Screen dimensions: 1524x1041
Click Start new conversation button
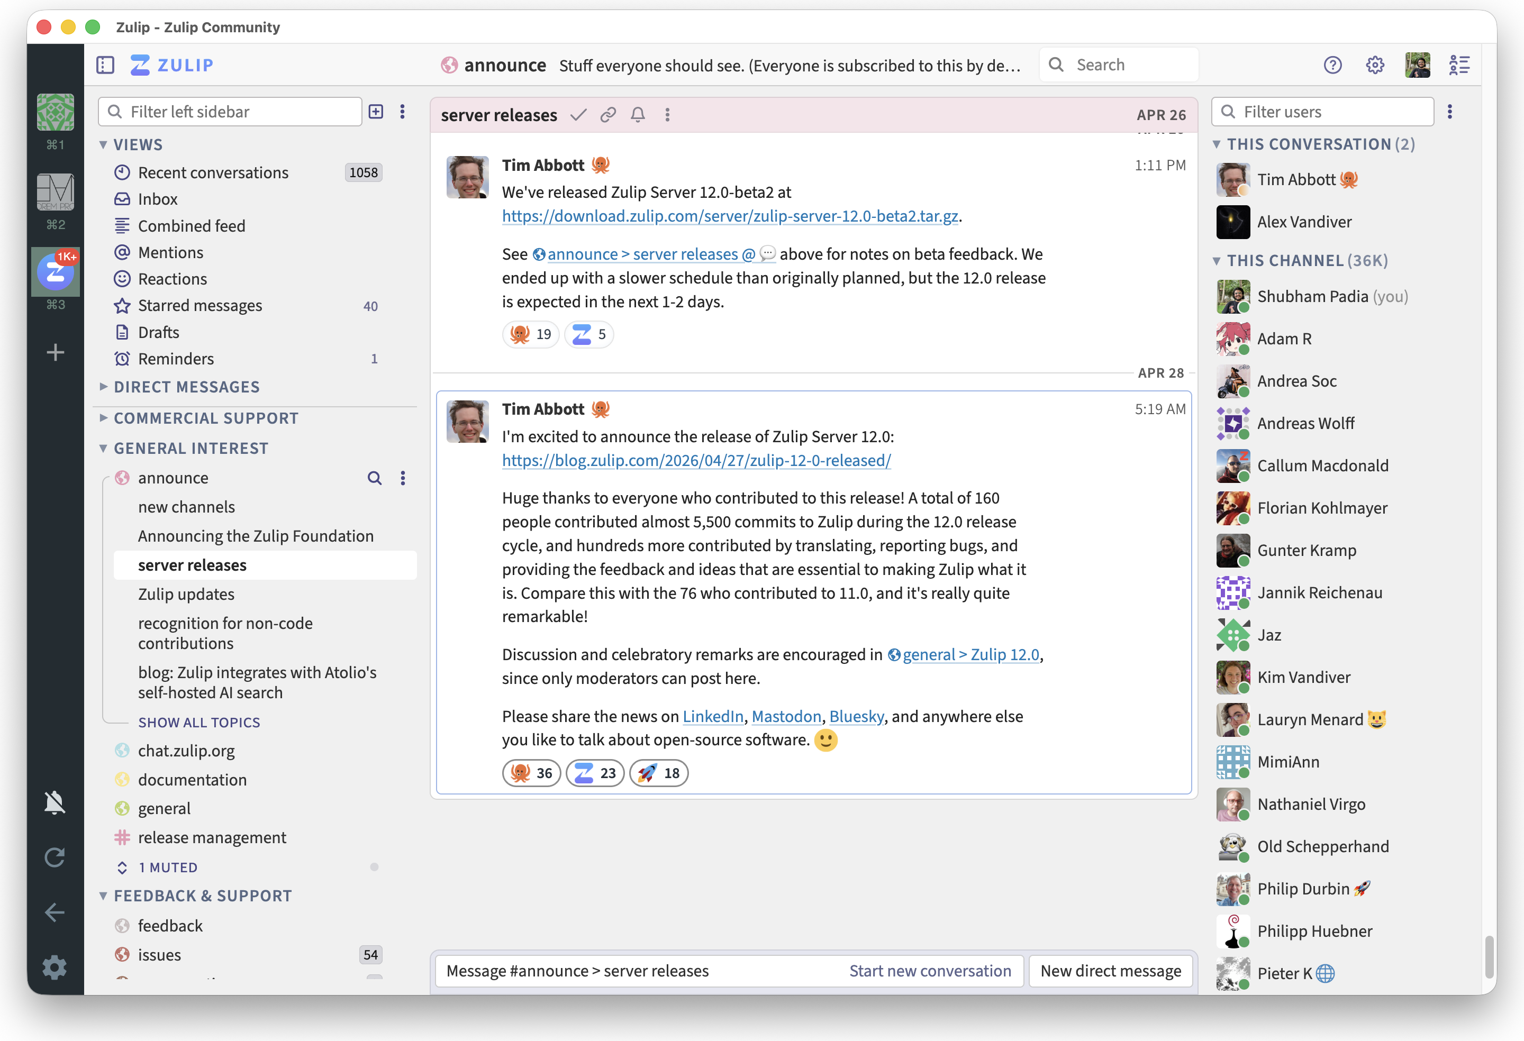930,971
